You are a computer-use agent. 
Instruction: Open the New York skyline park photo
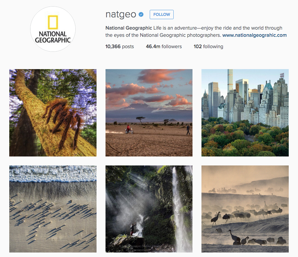click(245, 113)
